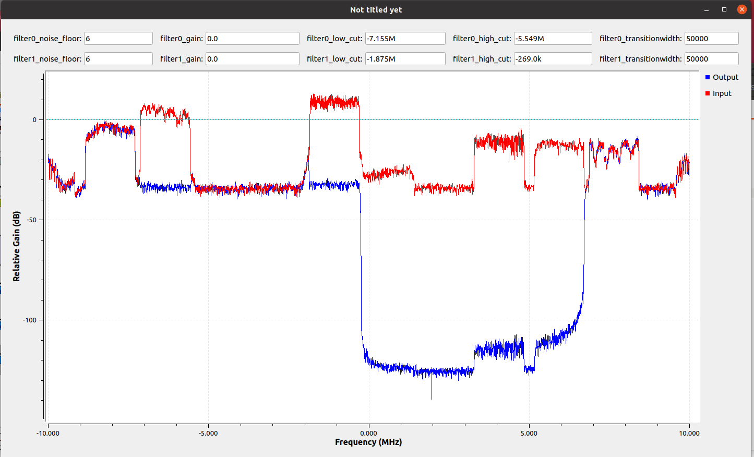Image resolution: width=754 pixels, height=457 pixels.
Task: Click the 'Relative Gain (dB)' axis title
Action: (x=17, y=246)
